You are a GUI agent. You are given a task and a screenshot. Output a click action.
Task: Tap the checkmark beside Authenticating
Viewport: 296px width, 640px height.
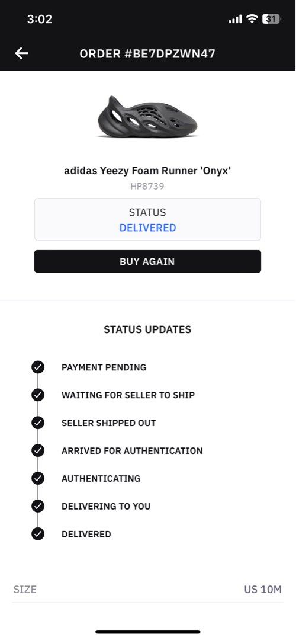(38, 478)
